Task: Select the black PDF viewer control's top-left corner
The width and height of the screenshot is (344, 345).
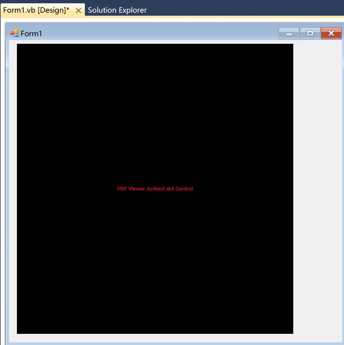Action: click(x=18, y=44)
